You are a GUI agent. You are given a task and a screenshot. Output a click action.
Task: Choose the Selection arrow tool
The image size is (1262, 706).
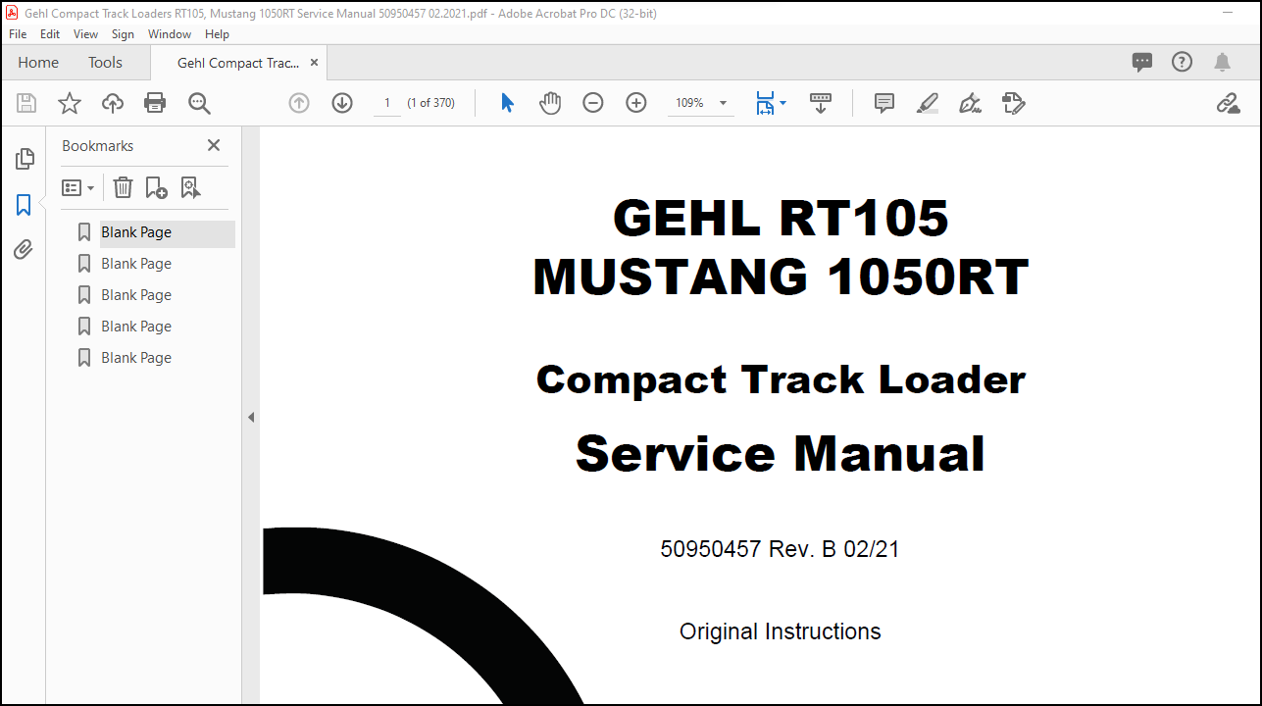pos(507,103)
